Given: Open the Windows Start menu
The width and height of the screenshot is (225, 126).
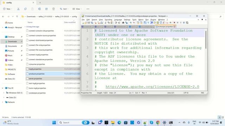Looking at the screenshot, I should coord(54,122).
